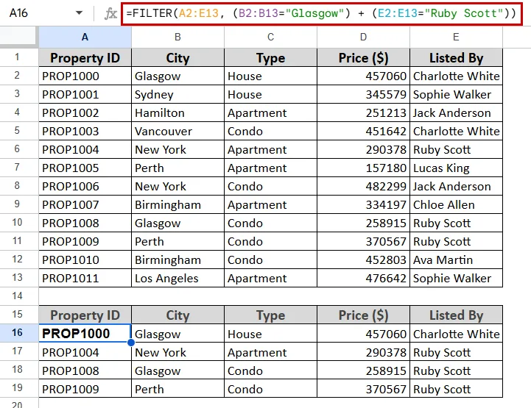
Task: Select price cell 258915 in row 18
Action: (x=363, y=371)
